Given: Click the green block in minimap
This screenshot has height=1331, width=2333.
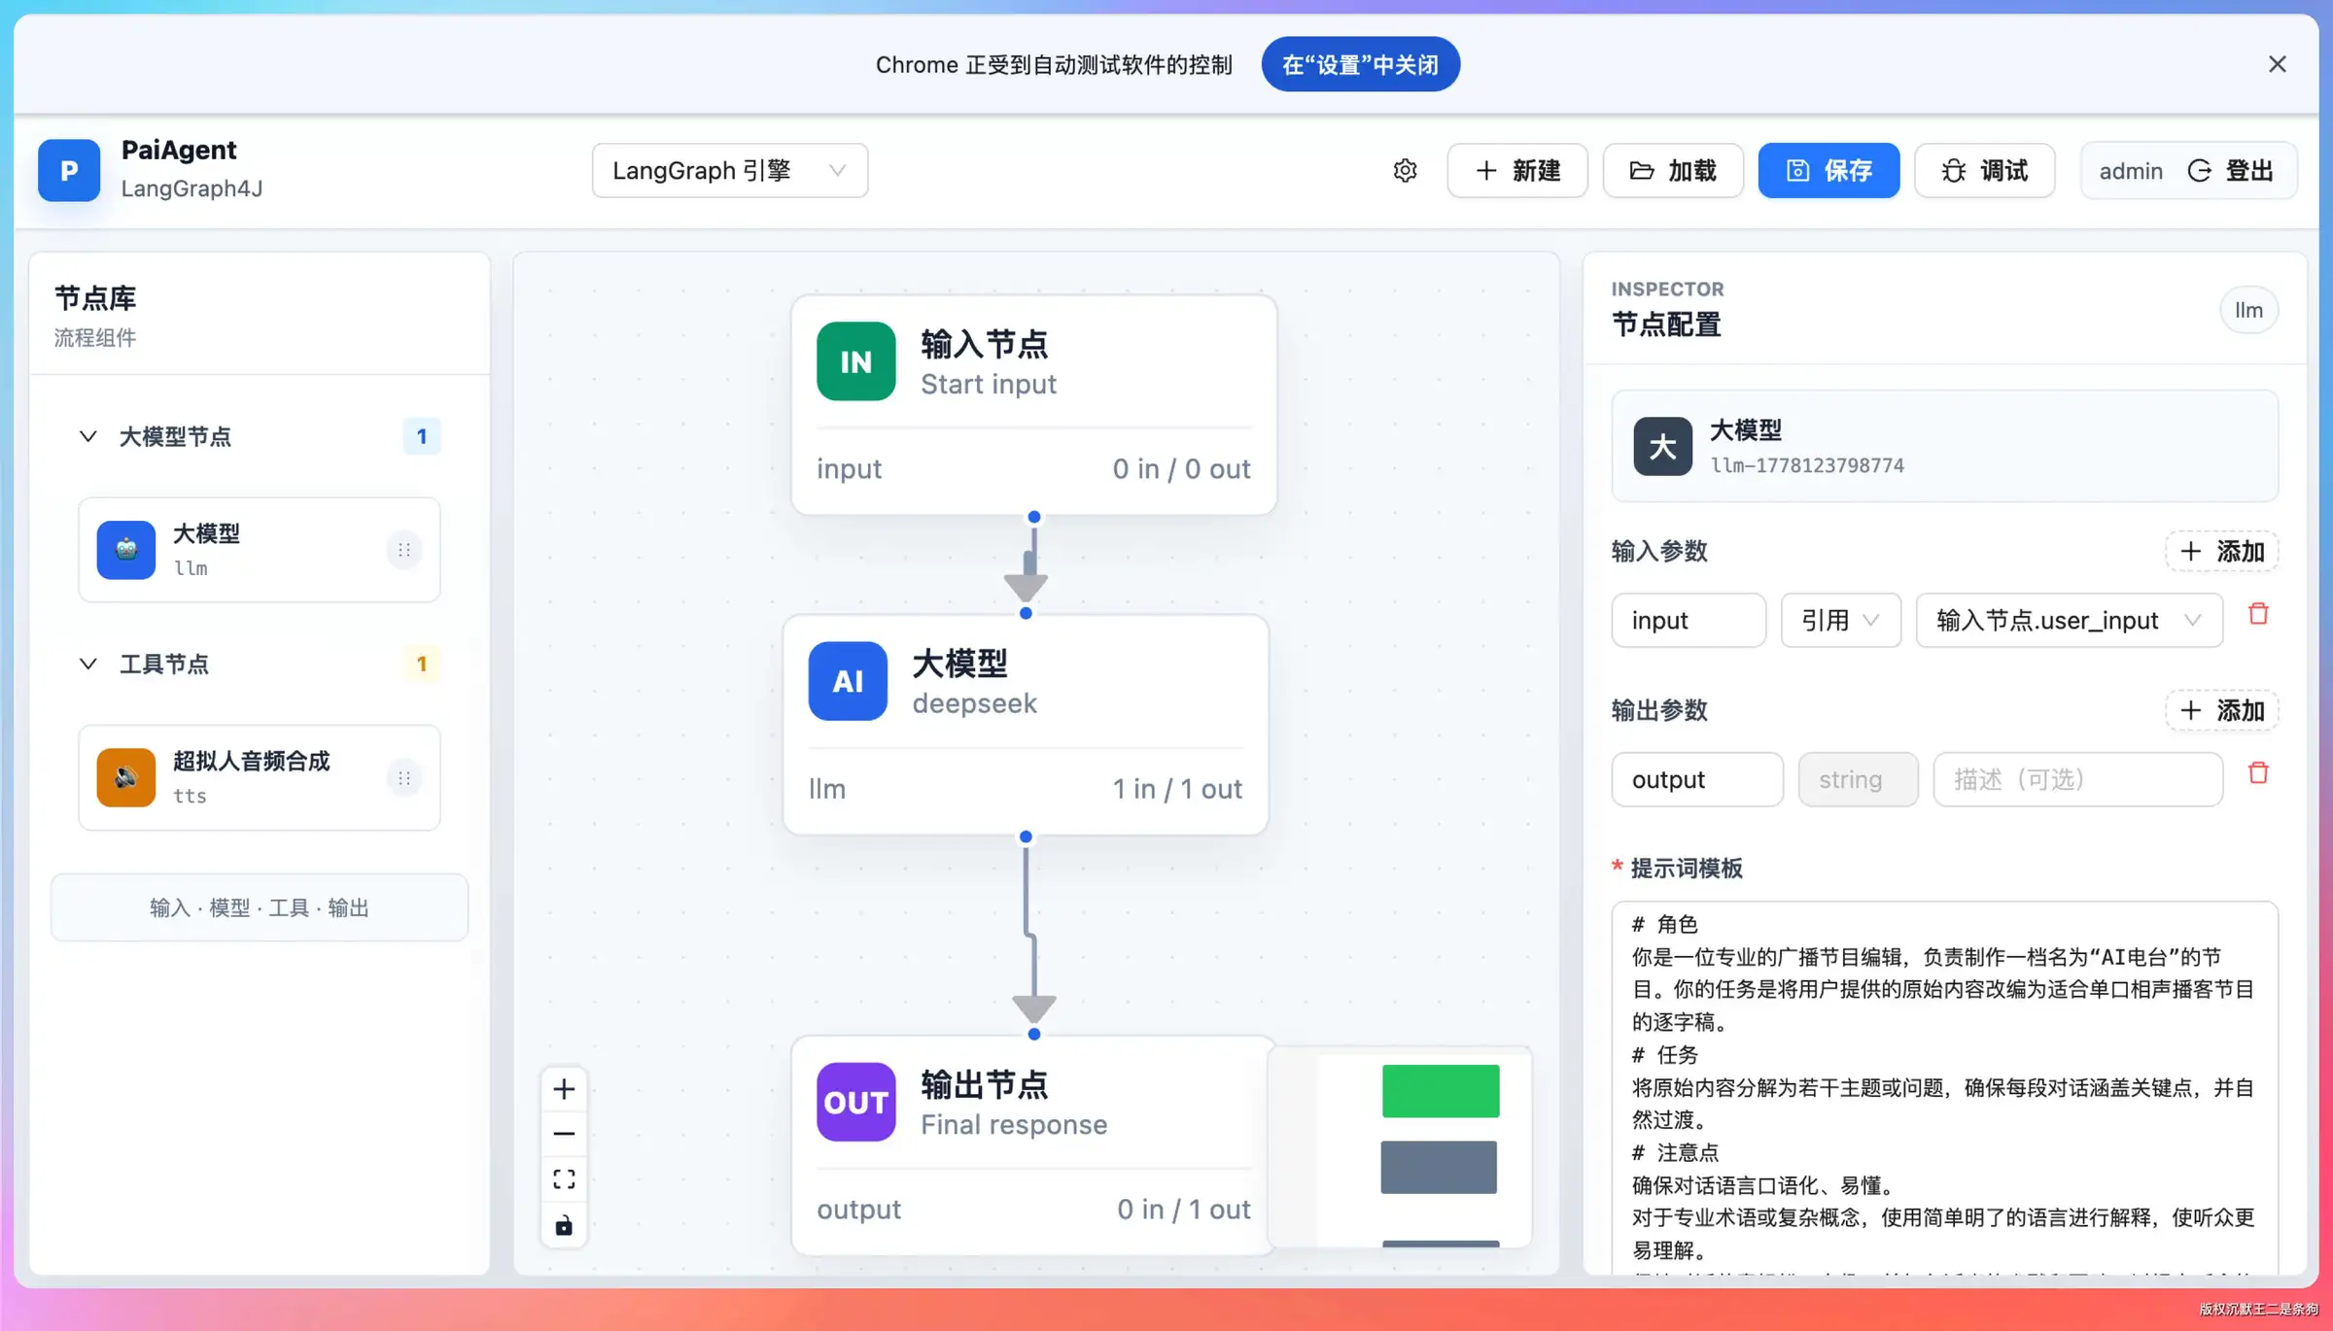Looking at the screenshot, I should tap(1441, 1091).
